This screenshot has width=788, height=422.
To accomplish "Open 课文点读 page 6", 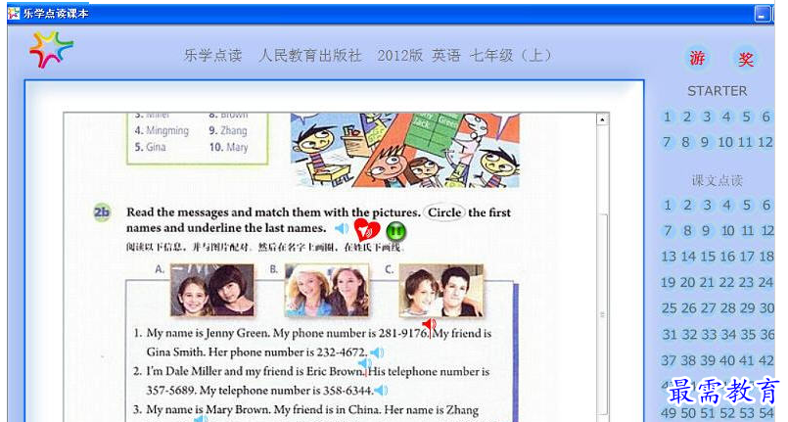I will coord(765,206).
